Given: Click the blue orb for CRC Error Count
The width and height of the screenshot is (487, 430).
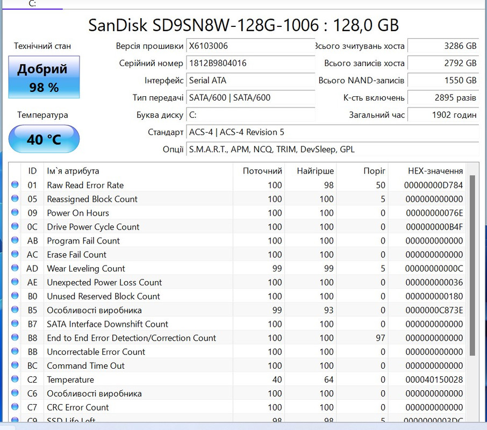Looking at the screenshot, I should coord(15,407).
